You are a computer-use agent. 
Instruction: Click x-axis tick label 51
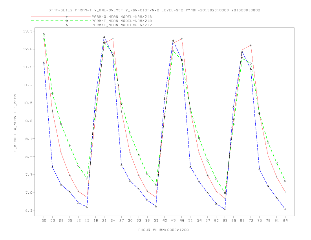(x=190, y=220)
